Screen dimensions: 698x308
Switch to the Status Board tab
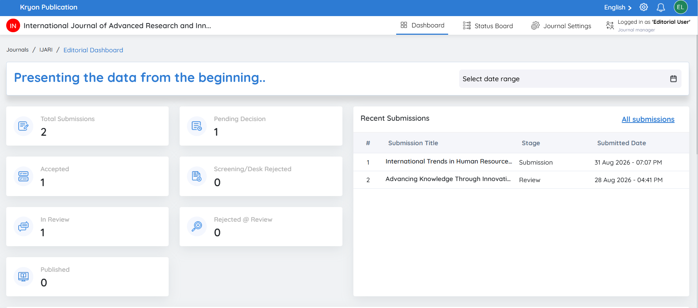click(488, 26)
